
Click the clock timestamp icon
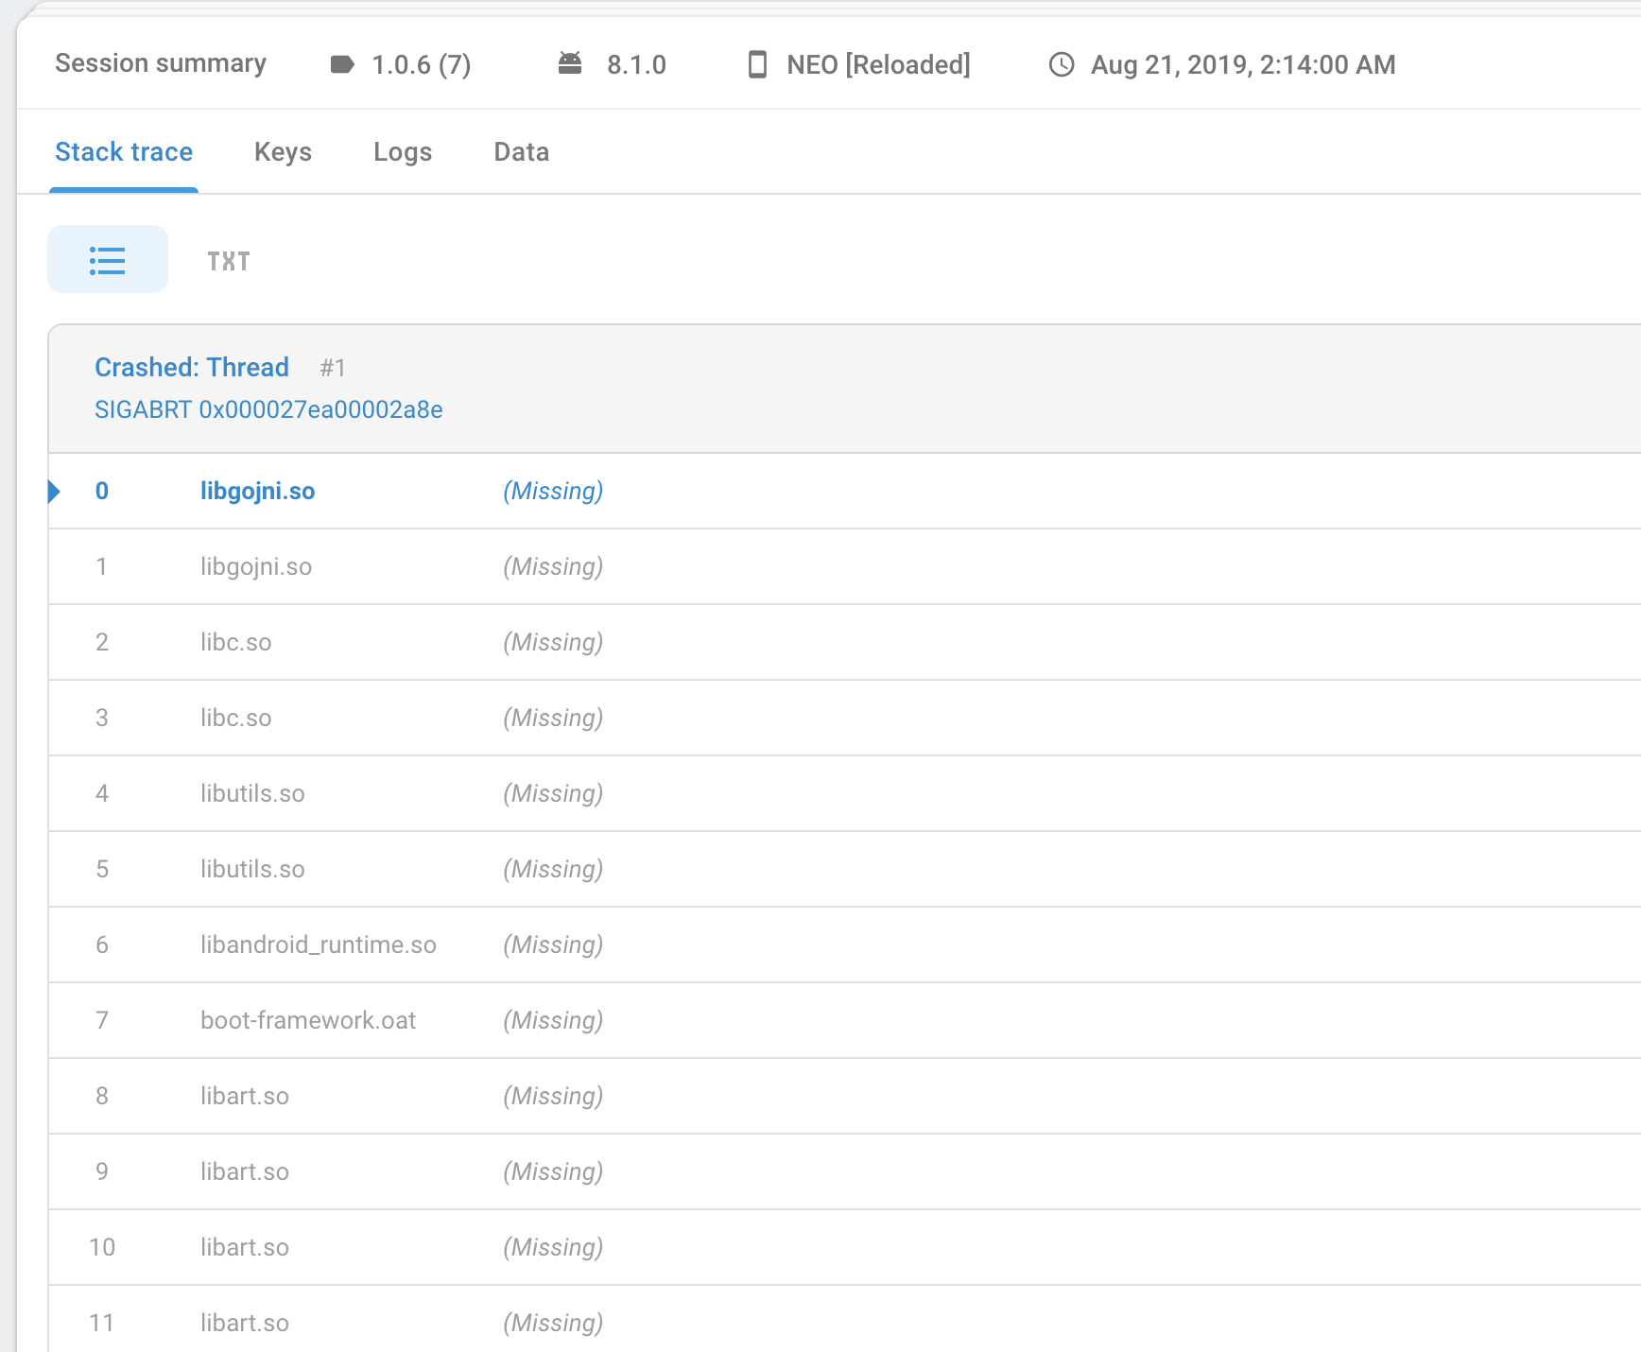[1062, 64]
